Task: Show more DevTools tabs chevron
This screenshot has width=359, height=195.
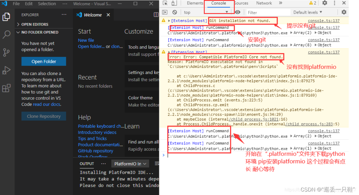Action: click(280, 3)
